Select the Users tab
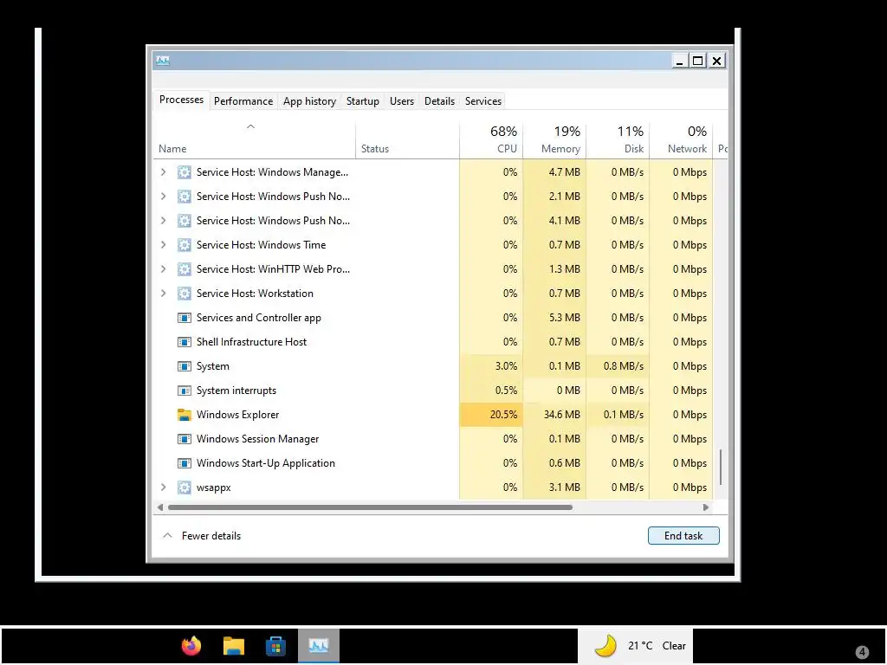The width and height of the screenshot is (887, 665). 402,101
